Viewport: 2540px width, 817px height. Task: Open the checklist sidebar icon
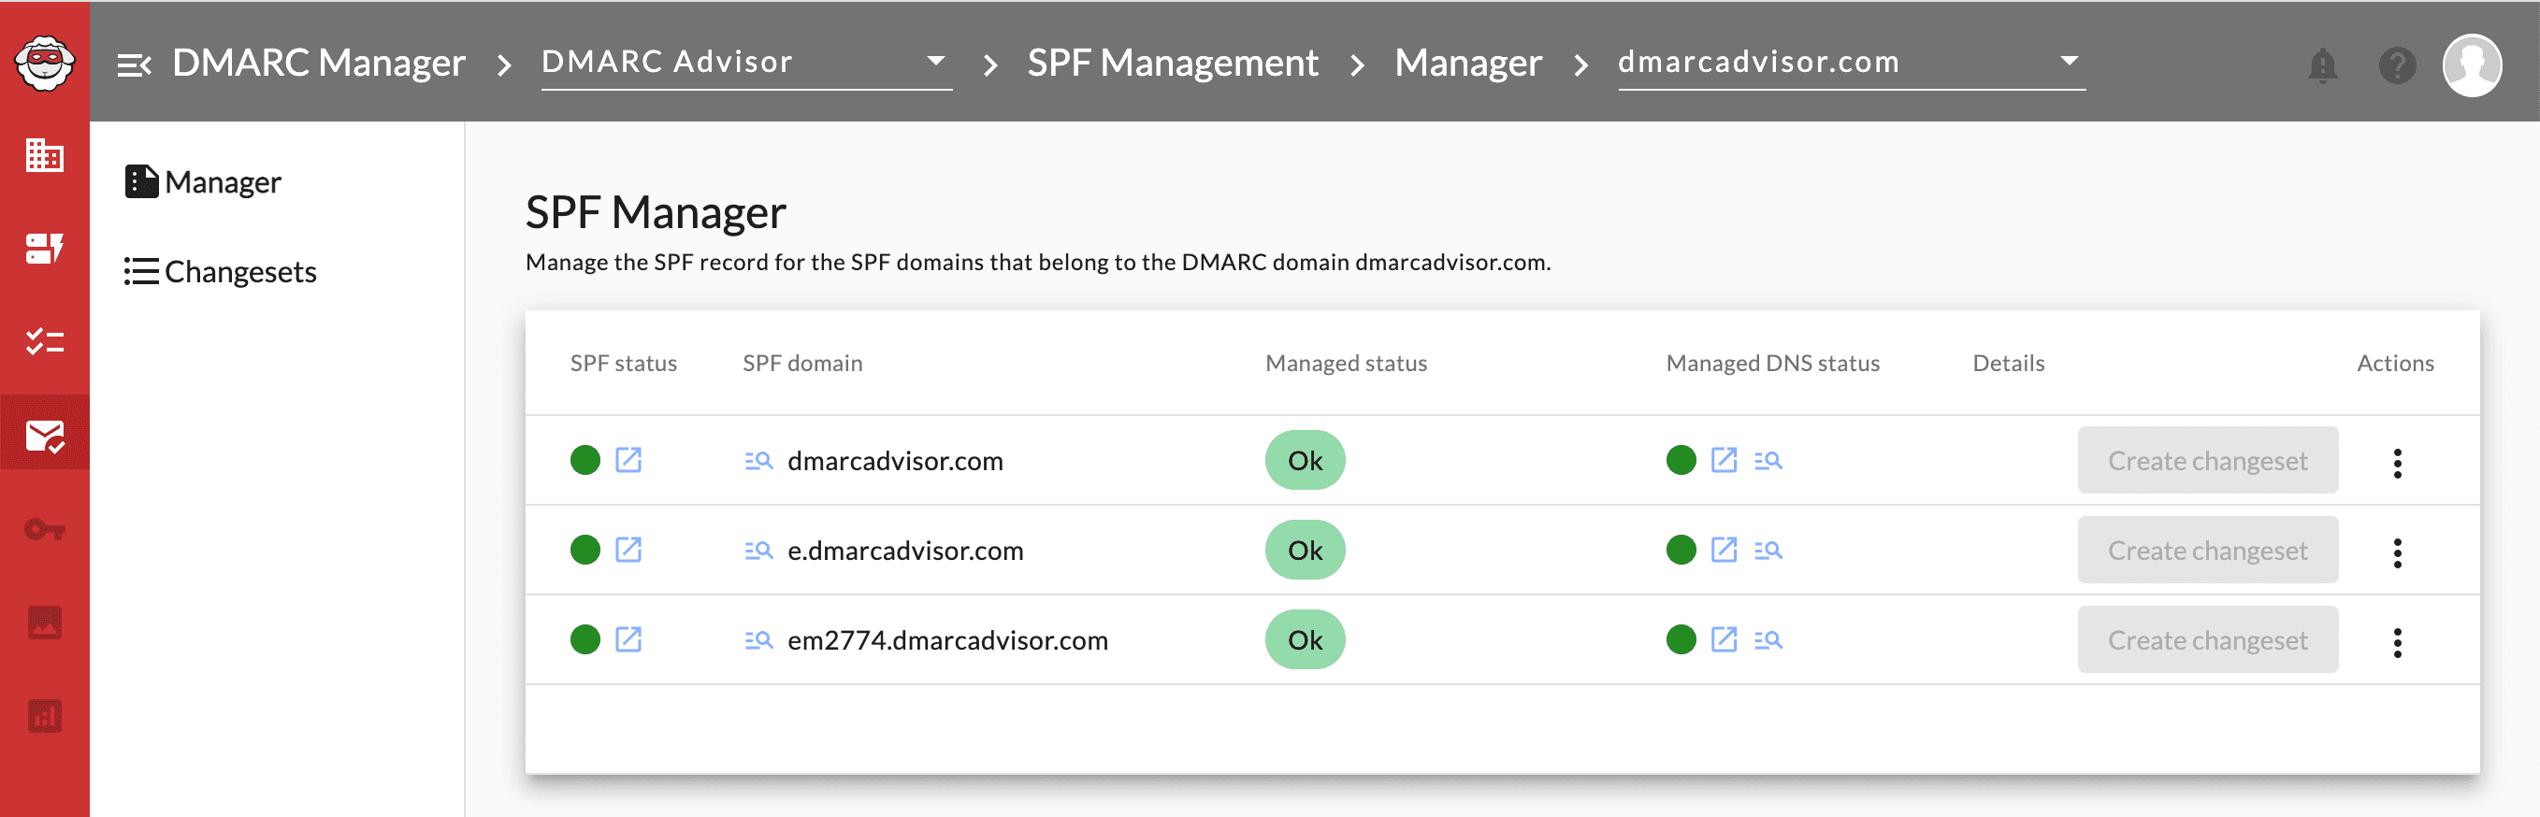44,341
